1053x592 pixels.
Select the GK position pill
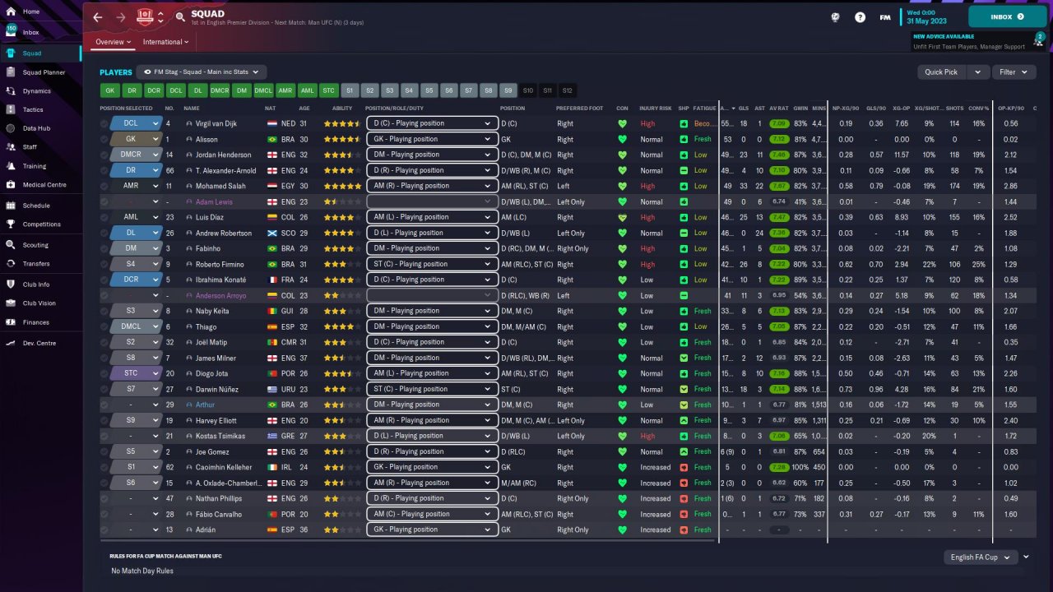(x=109, y=90)
